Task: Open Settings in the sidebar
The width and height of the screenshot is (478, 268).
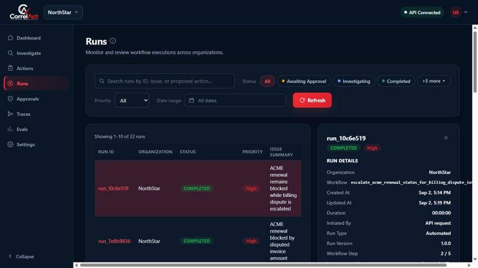Action: click(37, 144)
